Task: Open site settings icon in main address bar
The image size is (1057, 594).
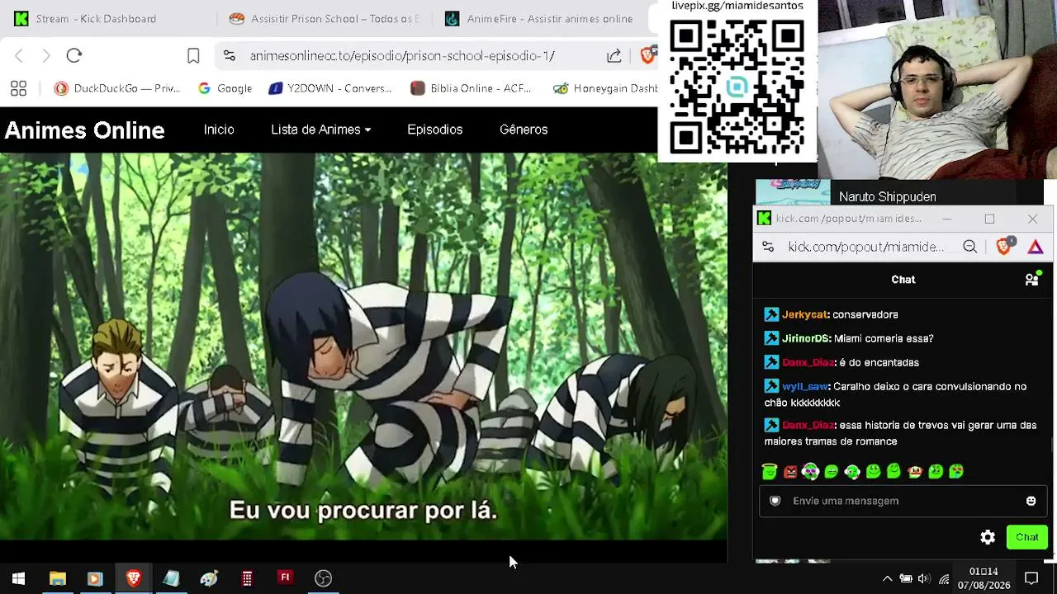Action: 230,55
